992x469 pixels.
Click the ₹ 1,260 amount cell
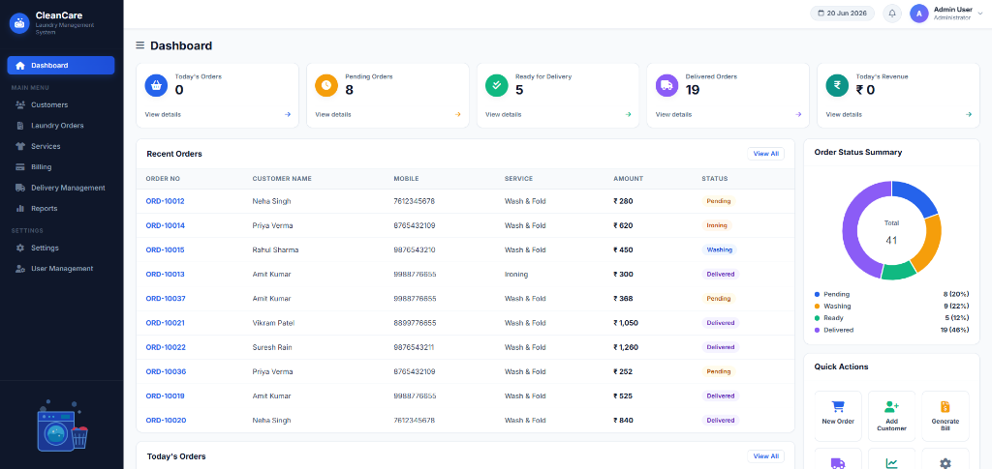tap(626, 347)
